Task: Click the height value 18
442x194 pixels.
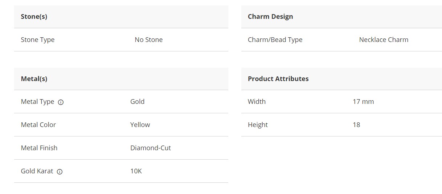Action: pyautogui.click(x=356, y=125)
